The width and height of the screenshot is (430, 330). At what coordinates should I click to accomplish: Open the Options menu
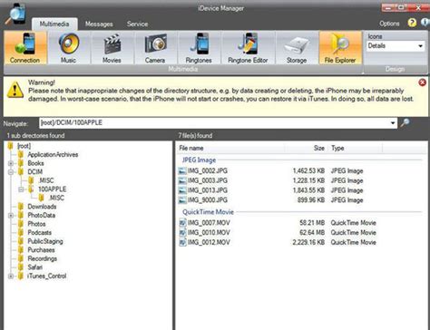pos(389,24)
